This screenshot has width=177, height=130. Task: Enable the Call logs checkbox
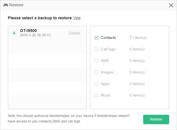(96, 49)
